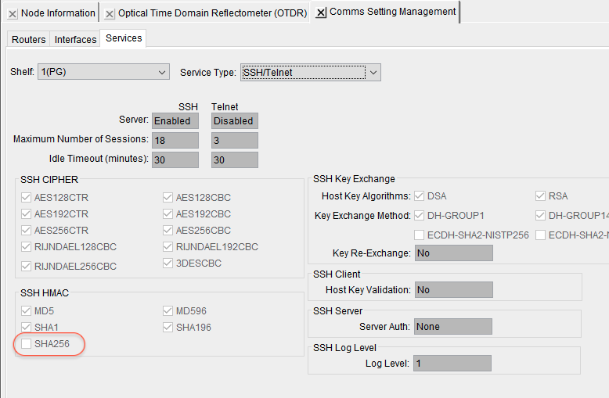Toggle the DSA host key algorithm checkbox
The width and height of the screenshot is (609, 398).
(x=419, y=196)
